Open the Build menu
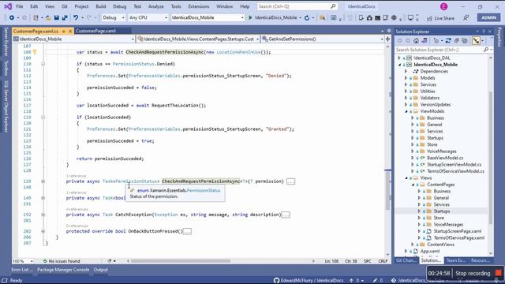505x284 pixels. pyautogui.click(x=100, y=6)
